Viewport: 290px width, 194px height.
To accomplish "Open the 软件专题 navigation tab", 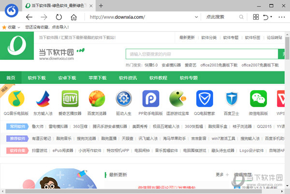I will click(188, 78).
